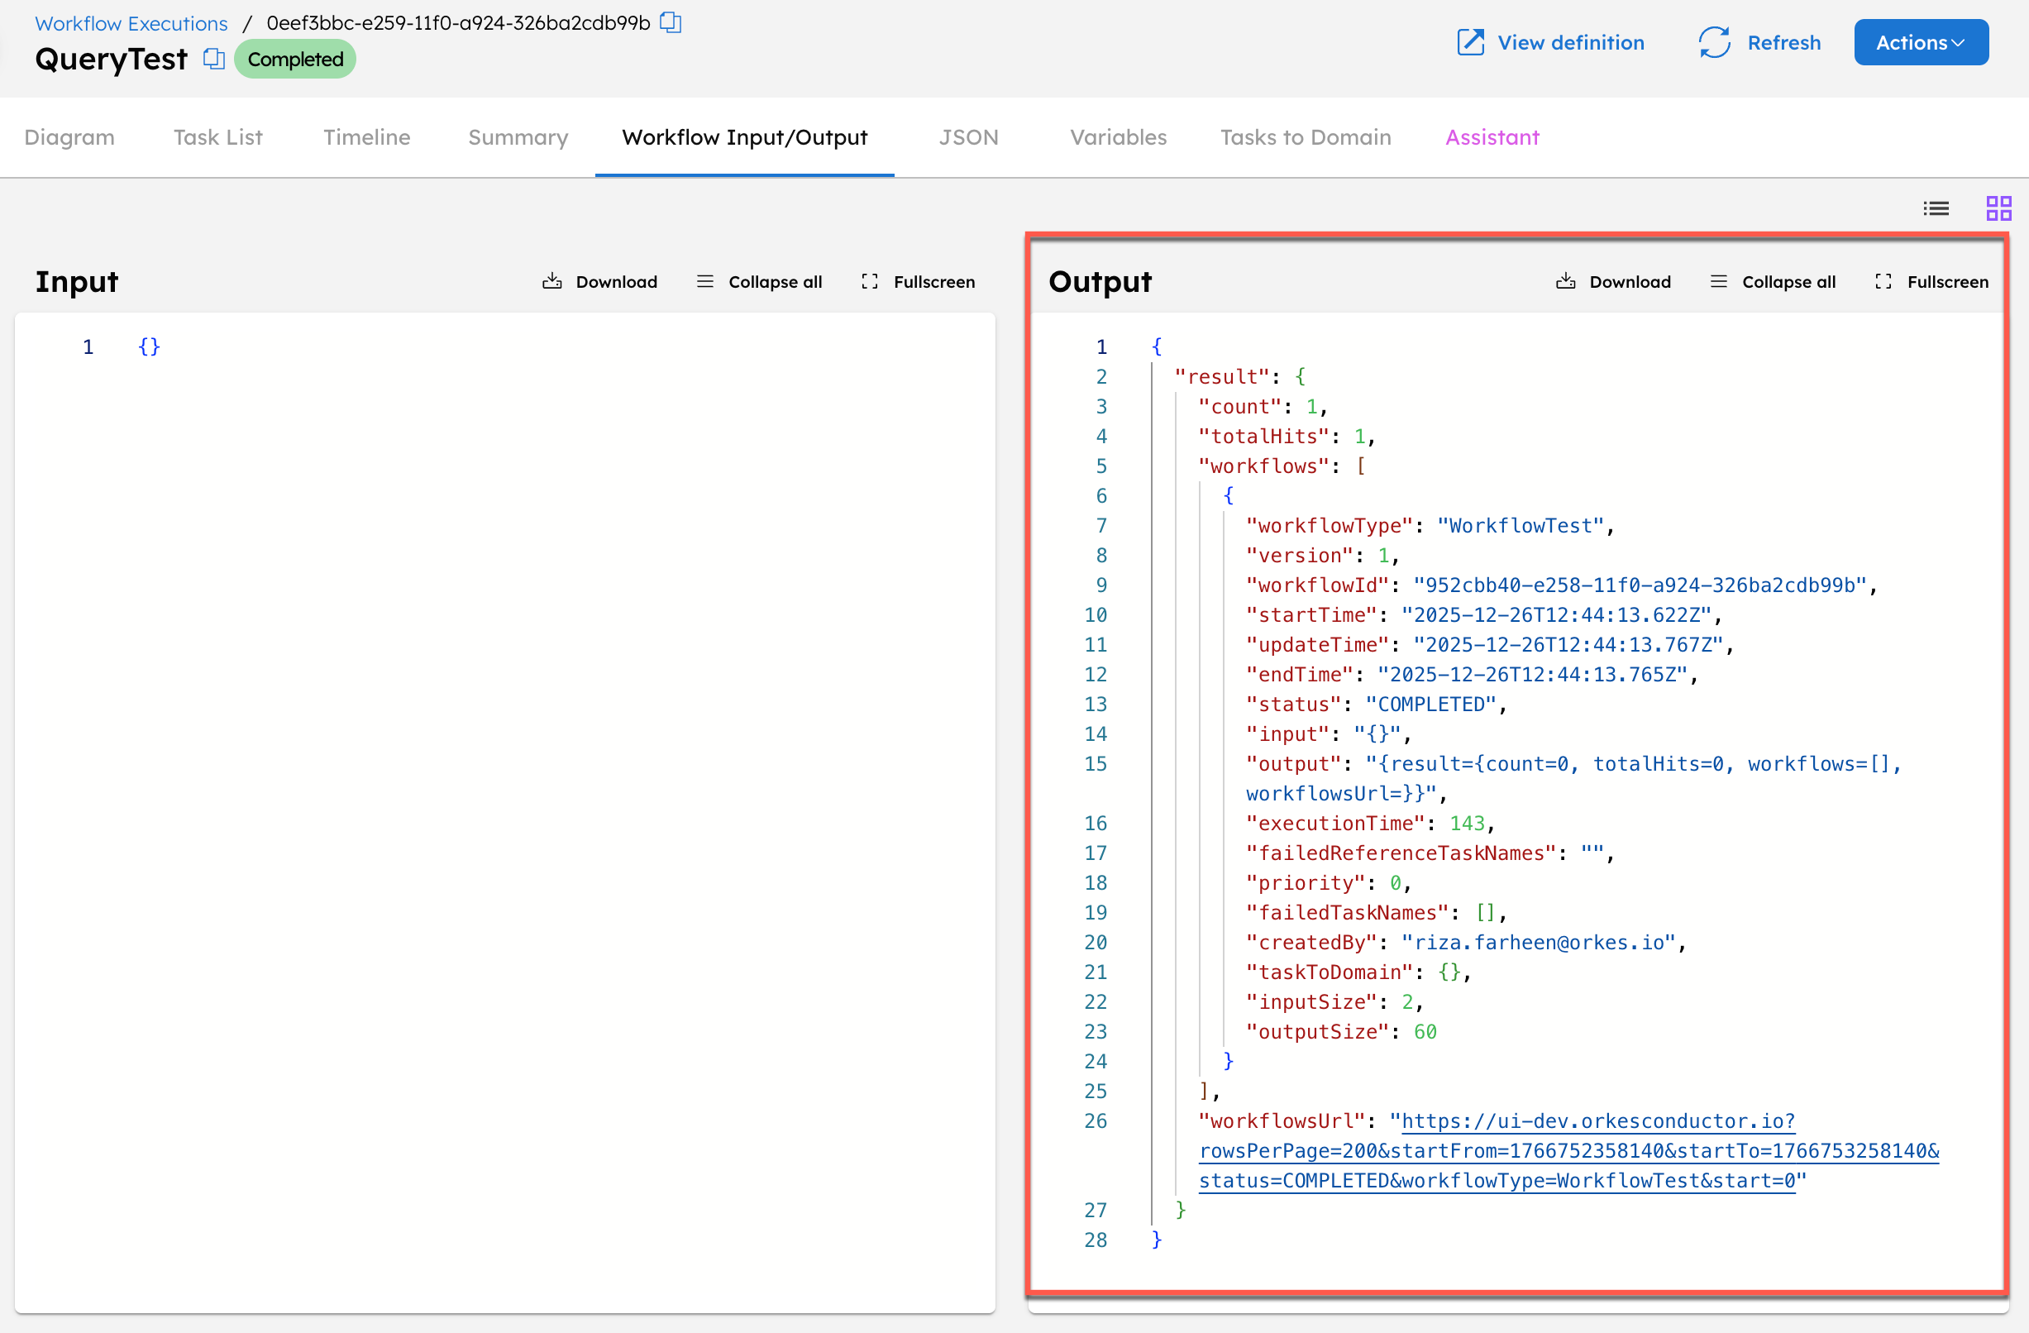Collapse all nodes in the Input JSON
This screenshot has width=2029, height=1333.
[758, 281]
